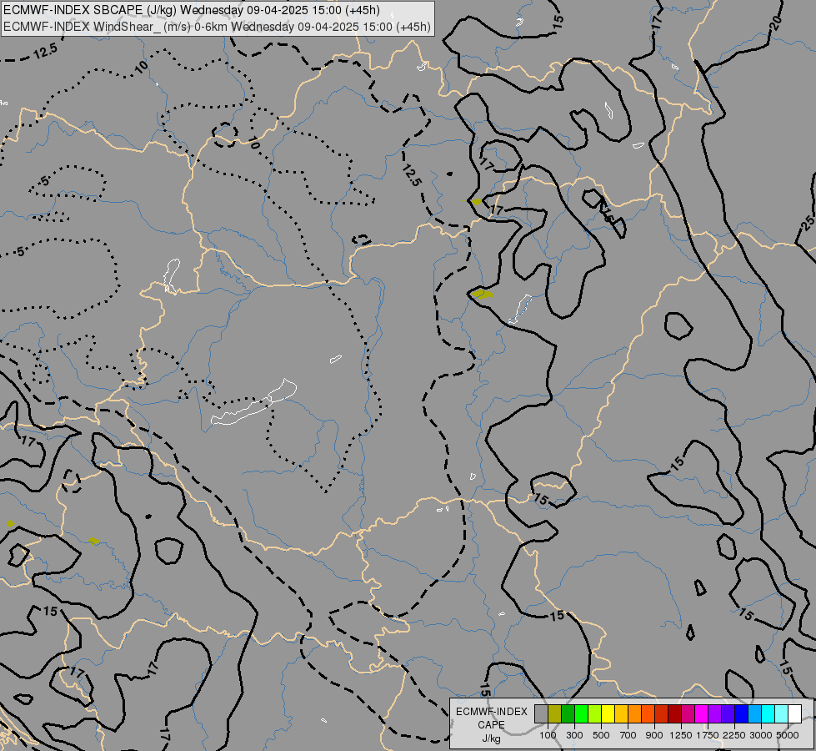Click the magenta legend swatch

(701, 713)
